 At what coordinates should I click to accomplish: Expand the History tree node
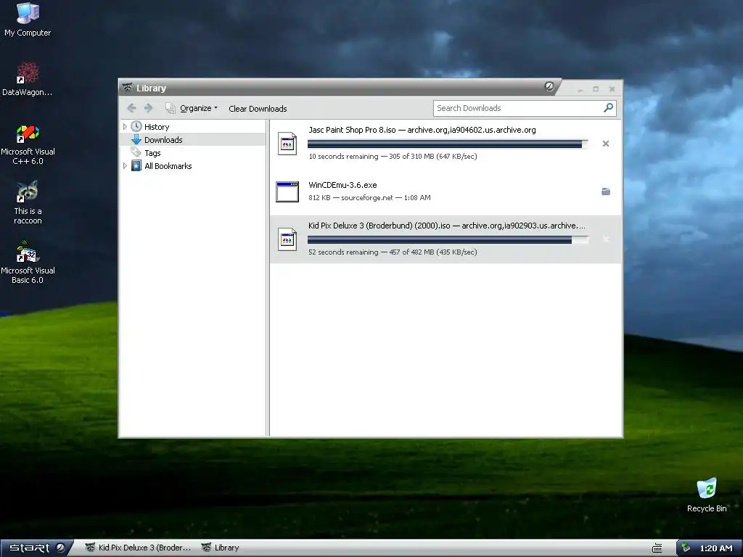pyautogui.click(x=125, y=126)
